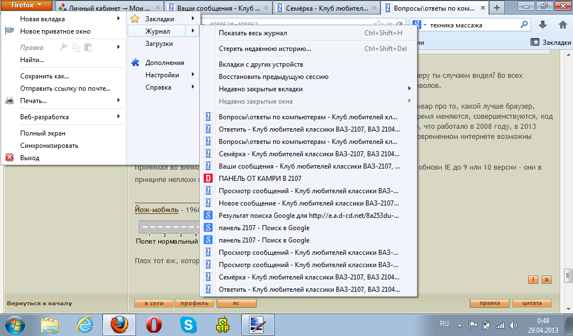This screenshot has width=573, height=336.
Task: Open 'Новое сообщение' history entry
Action: coord(308,203)
